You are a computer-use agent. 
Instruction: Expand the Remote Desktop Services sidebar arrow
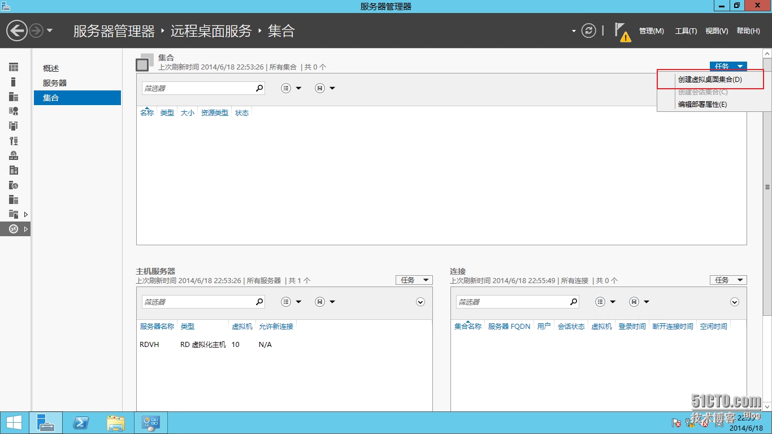pos(25,229)
